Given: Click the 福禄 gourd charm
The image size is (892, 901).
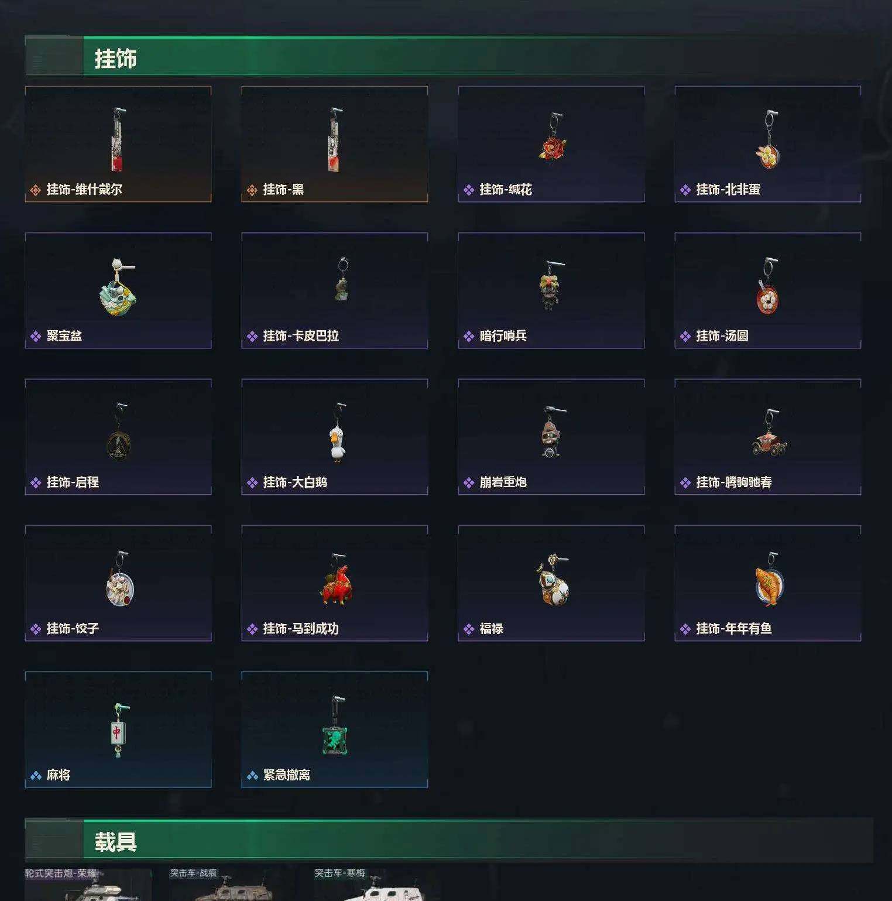Looking at the screenshot, I should click(553, 580).
